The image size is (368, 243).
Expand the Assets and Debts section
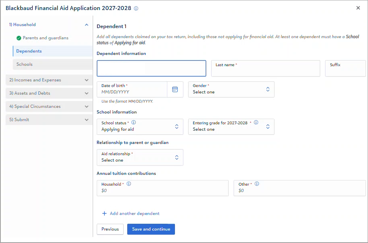click(x=49, y=93)
